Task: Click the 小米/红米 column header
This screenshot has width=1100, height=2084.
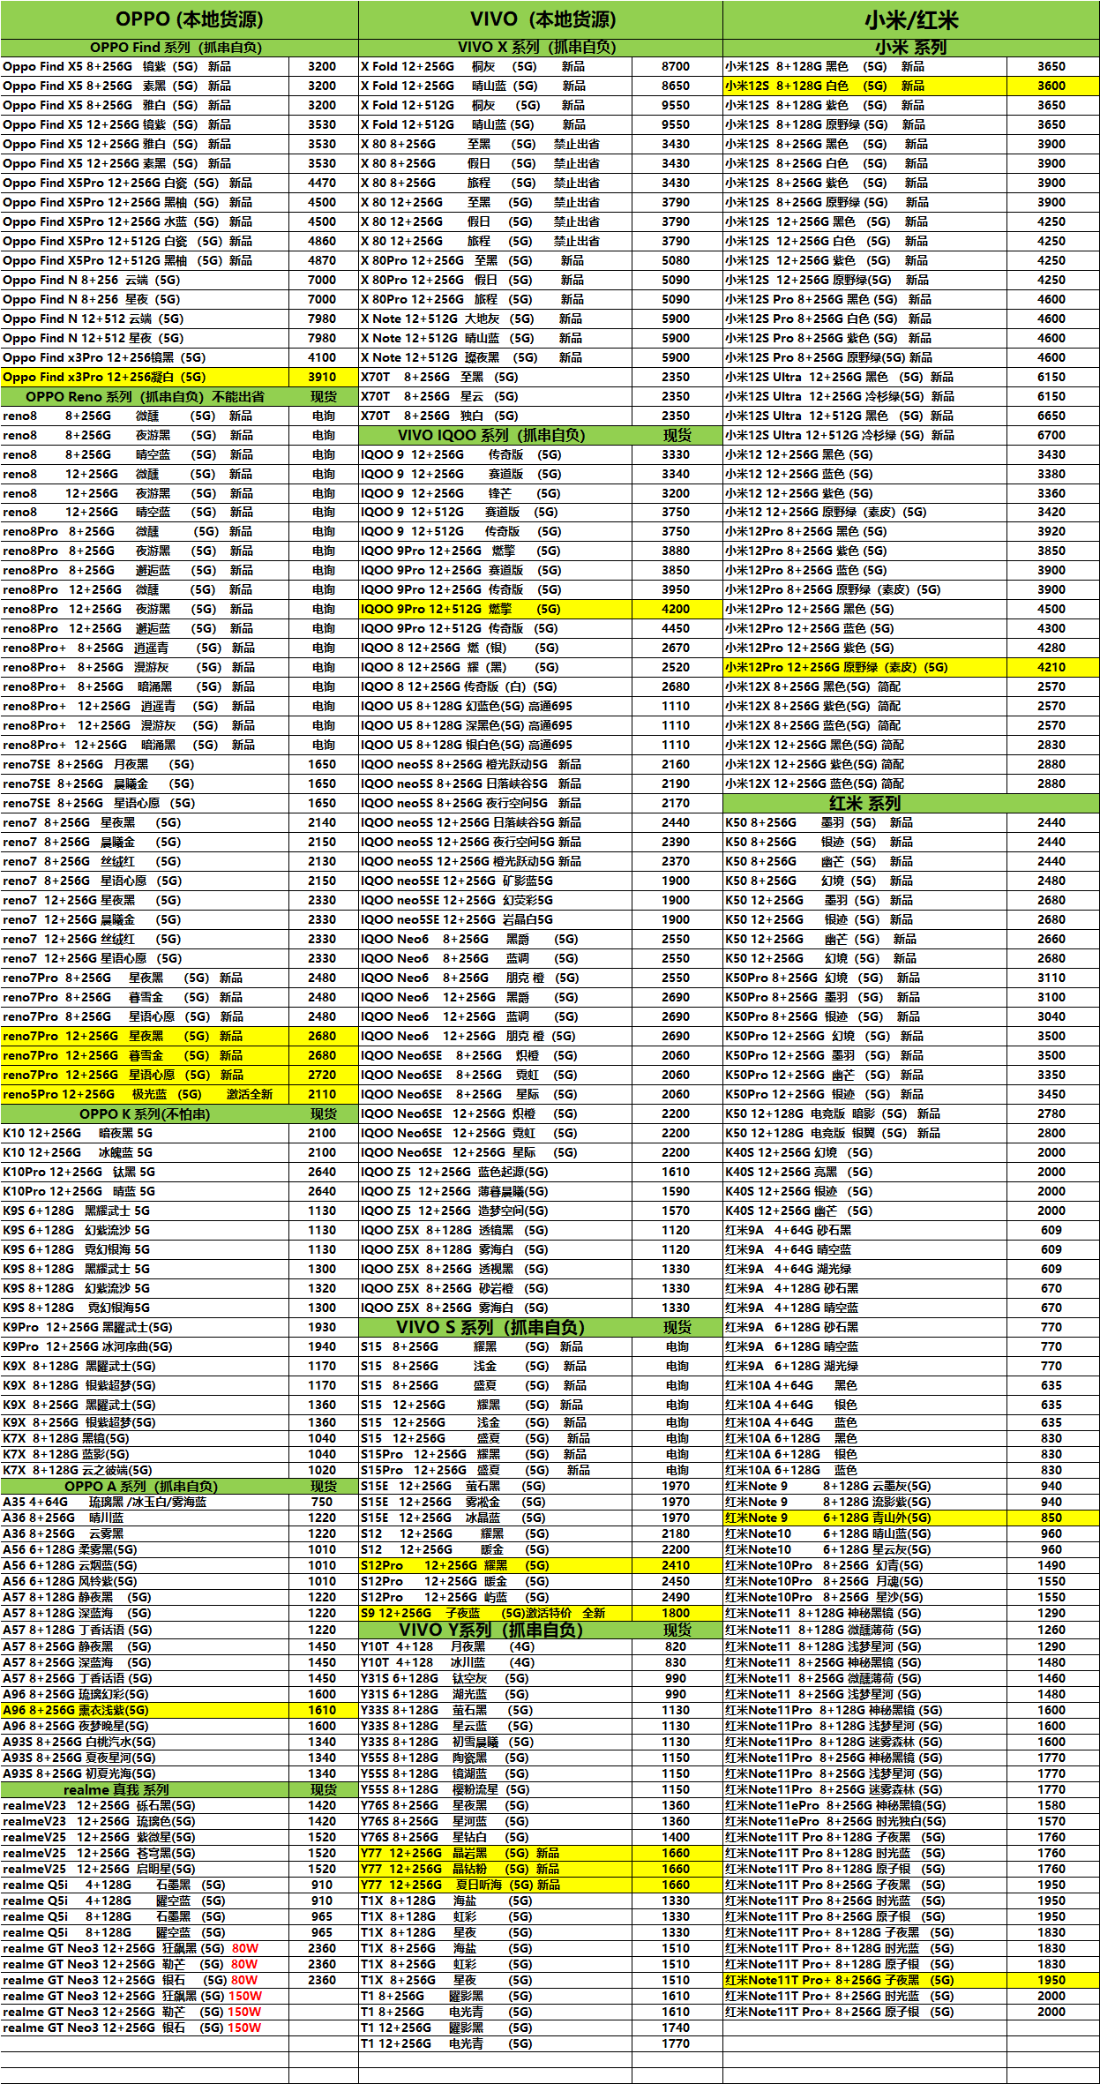Action: point(911,19)
